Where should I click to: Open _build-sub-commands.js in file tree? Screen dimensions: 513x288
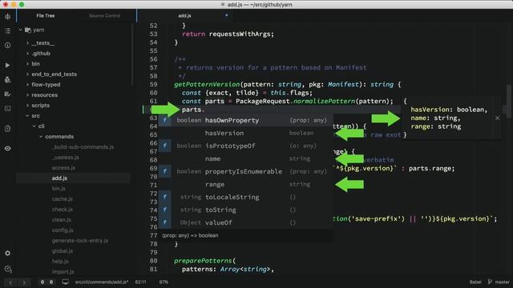83,147
